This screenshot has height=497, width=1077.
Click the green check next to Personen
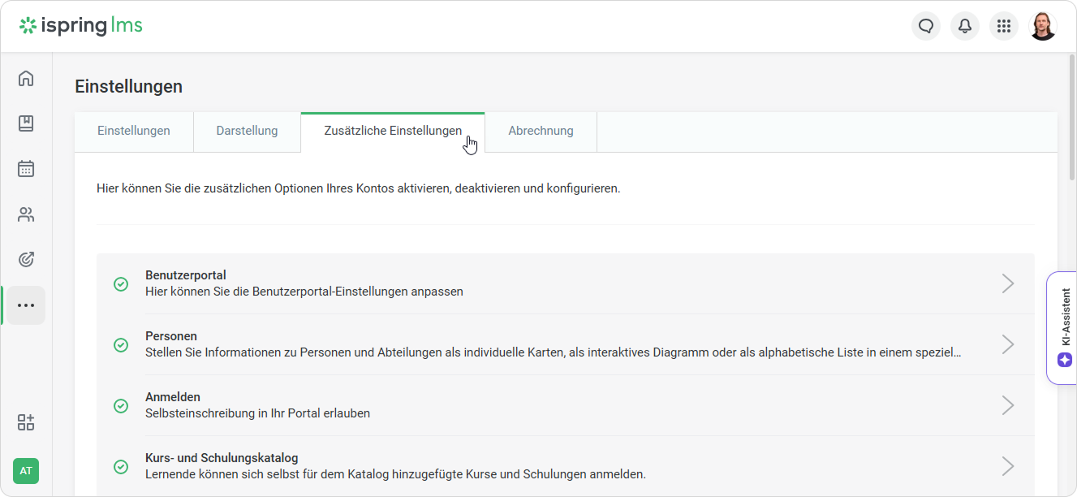pos(121,344)
